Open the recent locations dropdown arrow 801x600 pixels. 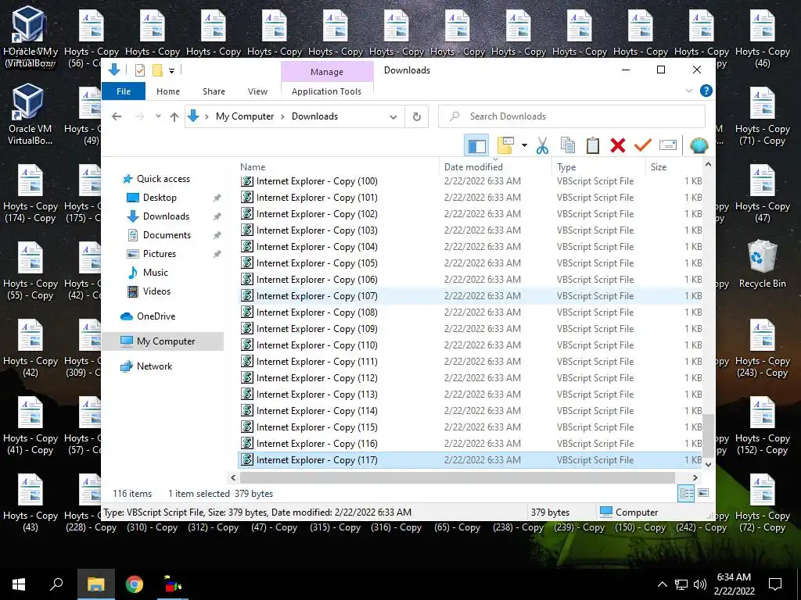coord(158,116)
